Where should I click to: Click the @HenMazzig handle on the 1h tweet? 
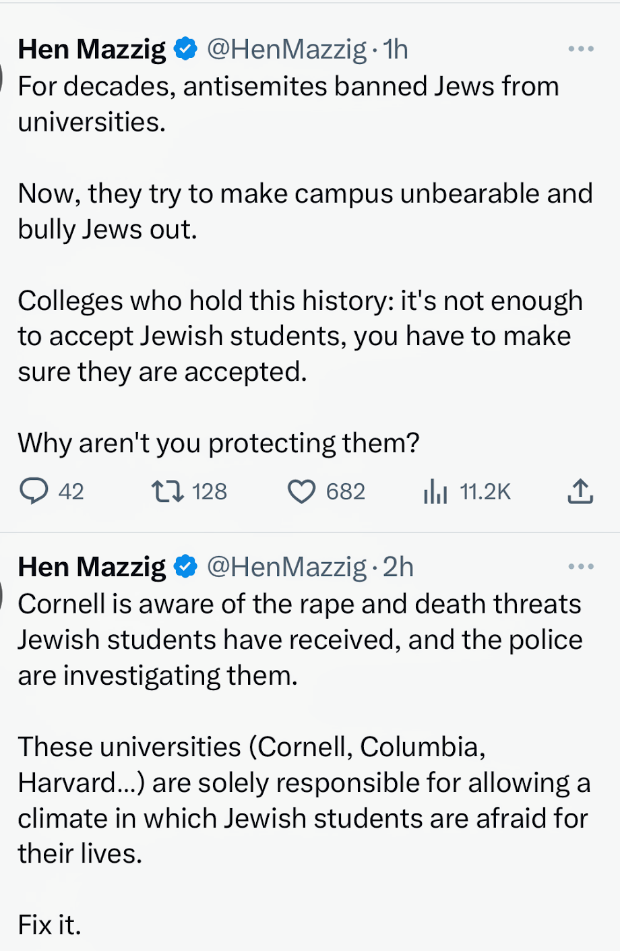[x=286, y=49]
